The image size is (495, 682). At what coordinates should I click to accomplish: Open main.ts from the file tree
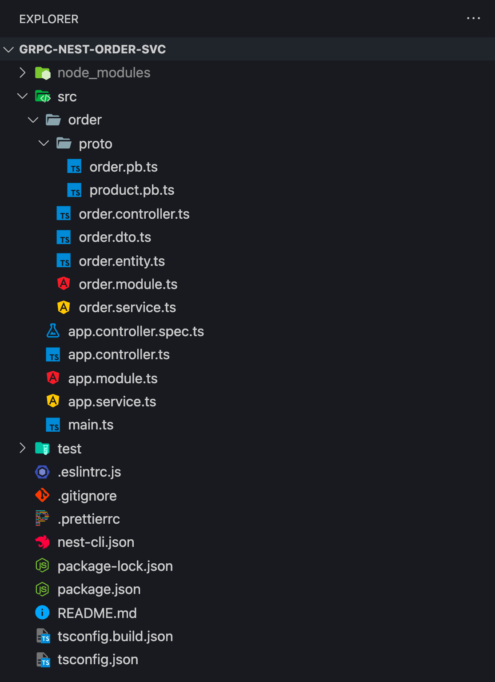(x=91, y=424)
